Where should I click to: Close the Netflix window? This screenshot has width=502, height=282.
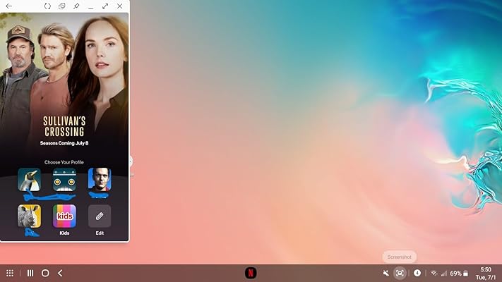[x=120, y=6]
